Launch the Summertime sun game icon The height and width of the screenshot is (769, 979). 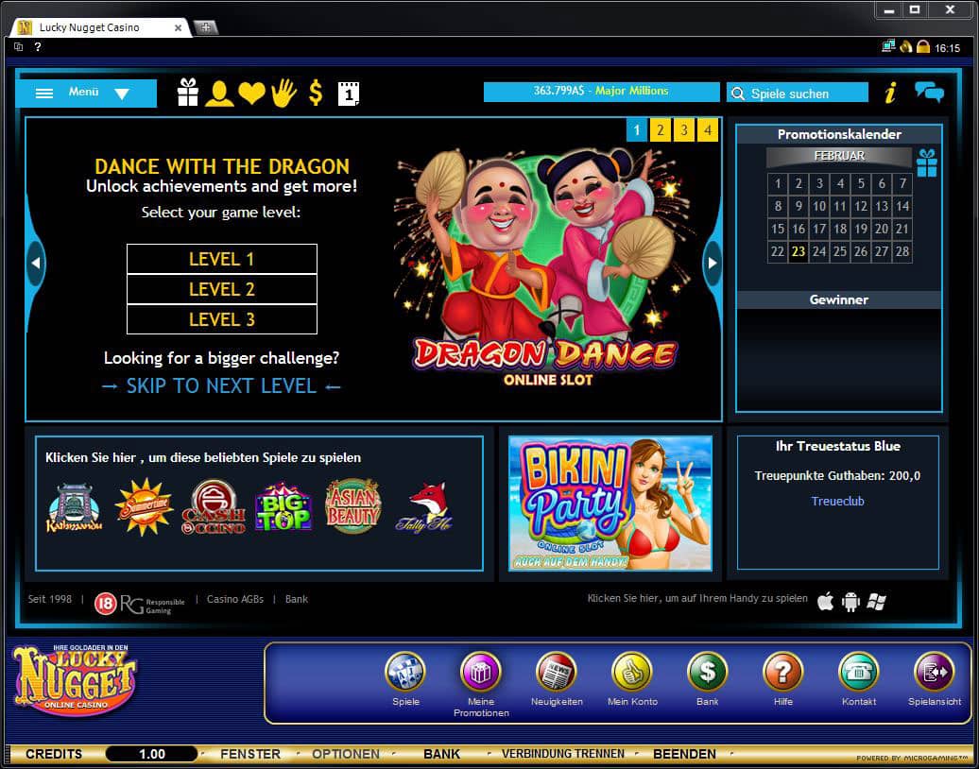click(145, 506)
